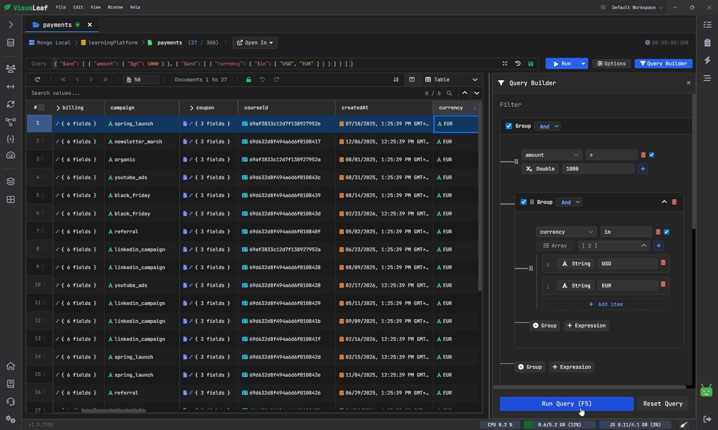Uncheck the top Group checkbox in Query Builder
The height and width of the screenshot is (430, 718).
pyautogui.click(x=509, y=126)
